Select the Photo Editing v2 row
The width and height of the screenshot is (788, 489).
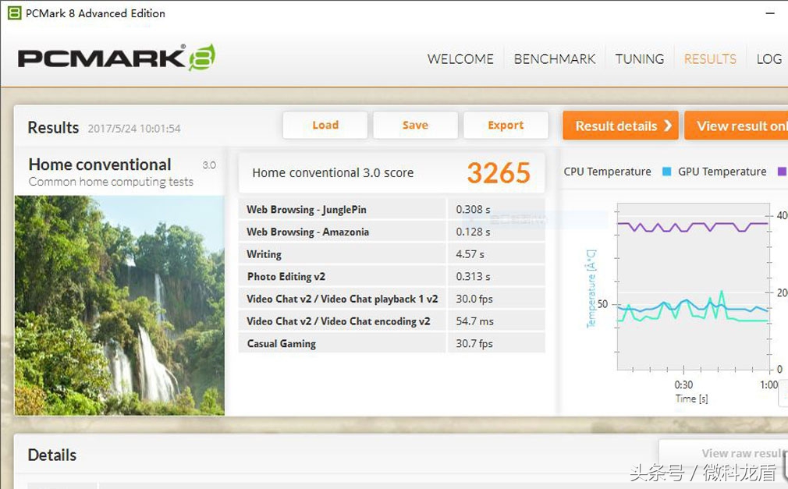[x=392, y=276]
